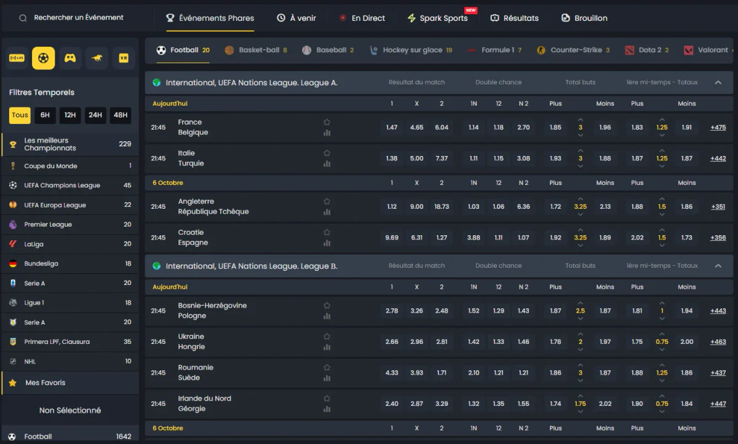Open stats chart for Irlande du Nord Géorgie
This screenshot has height=444, width=738.
tap(327, 409)
